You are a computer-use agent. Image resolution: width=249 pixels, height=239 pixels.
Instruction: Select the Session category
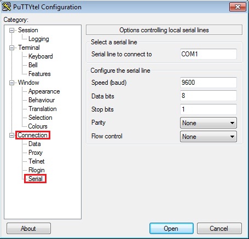[x=28, y=30]
